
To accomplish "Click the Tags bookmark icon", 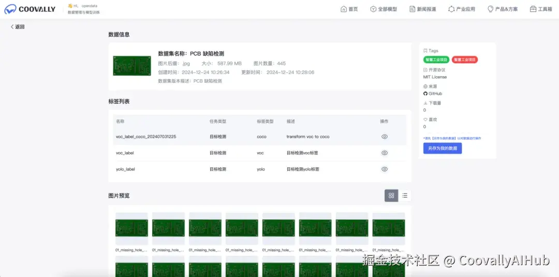I will 425,51.
